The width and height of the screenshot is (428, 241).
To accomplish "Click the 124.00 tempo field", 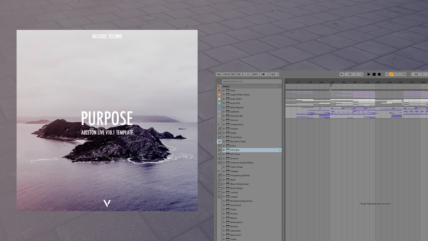I will pos(227,74).
